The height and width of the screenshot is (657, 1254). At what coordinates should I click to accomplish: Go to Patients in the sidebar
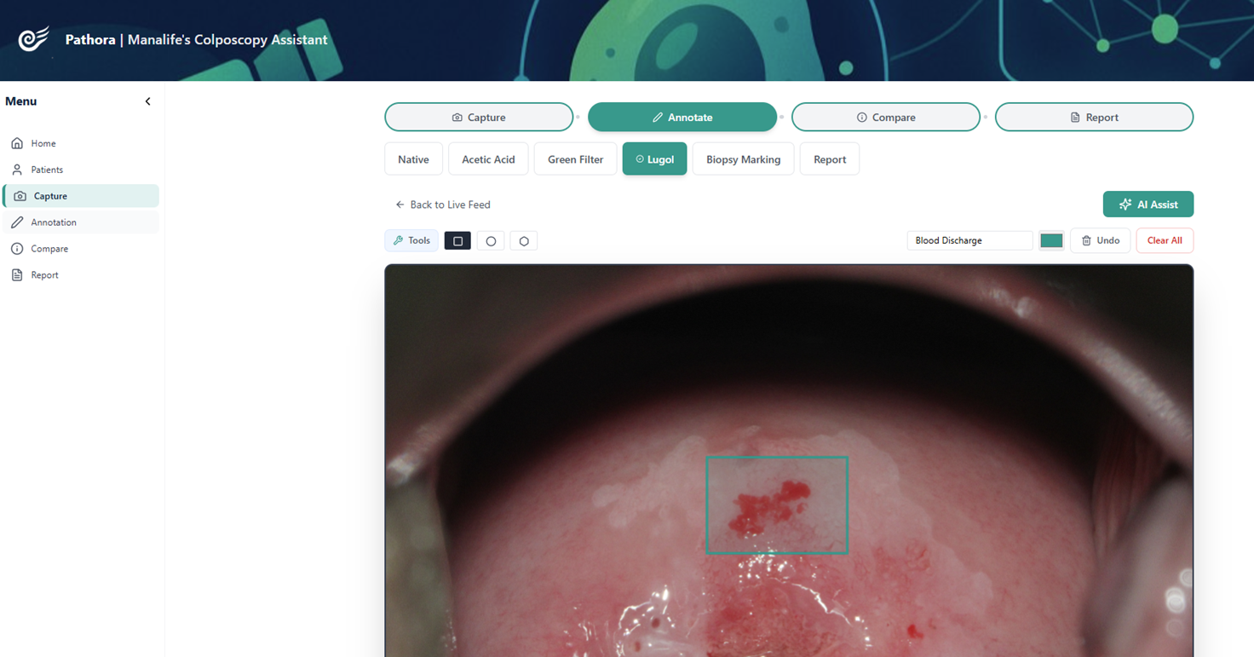pyautogui.click(x=80, y=170)
